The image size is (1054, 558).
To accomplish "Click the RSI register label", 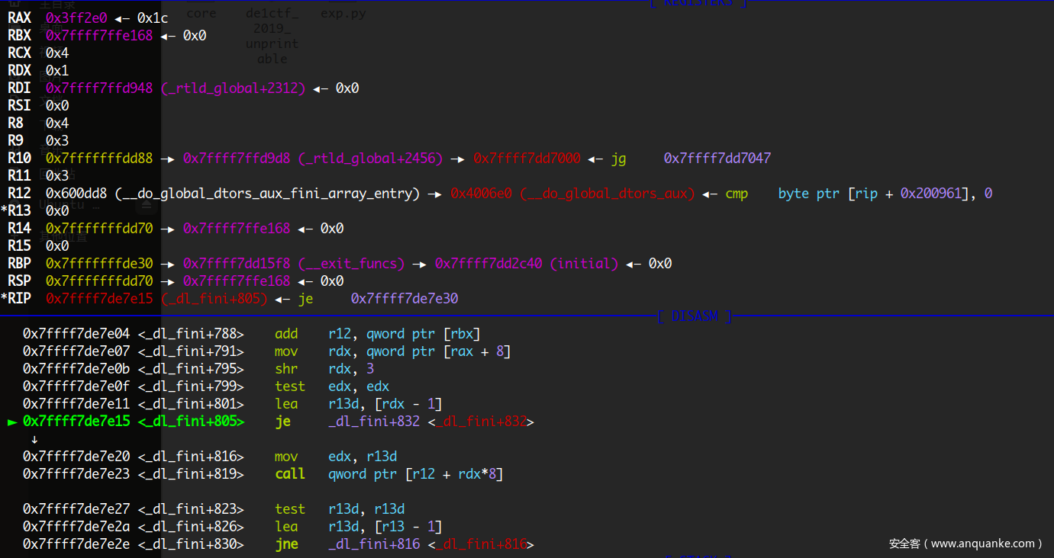I will click(x=19, y=105).
